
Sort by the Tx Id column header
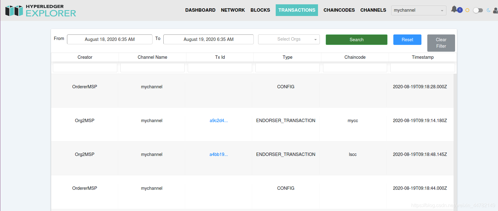point(220,57)
